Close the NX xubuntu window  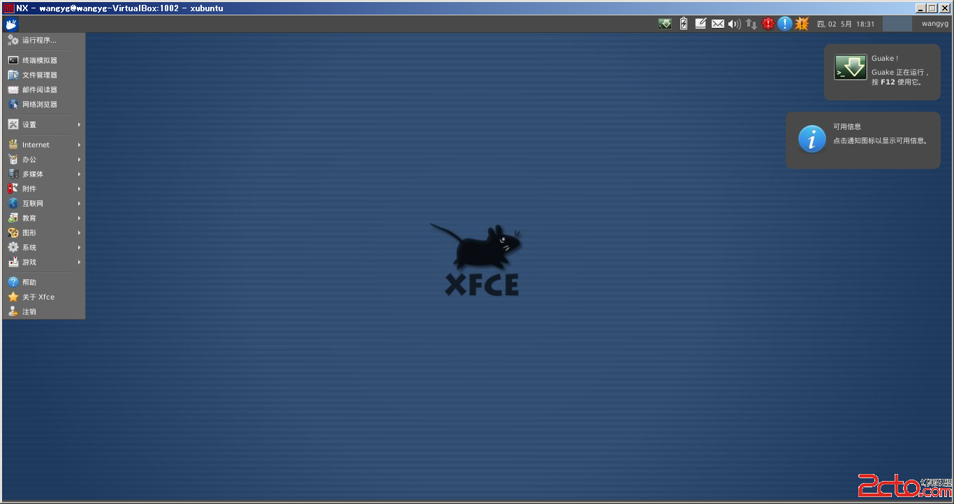(x=945, y=8)
